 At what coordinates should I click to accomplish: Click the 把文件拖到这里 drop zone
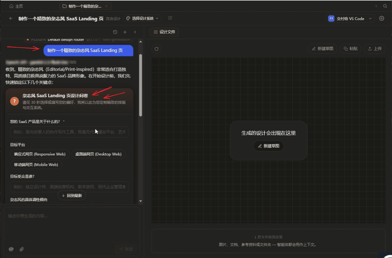268,241
